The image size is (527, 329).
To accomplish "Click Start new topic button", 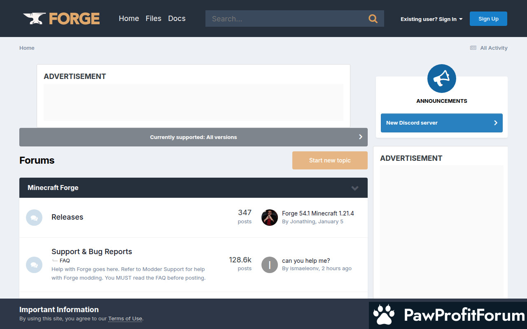I will point(330,160).
